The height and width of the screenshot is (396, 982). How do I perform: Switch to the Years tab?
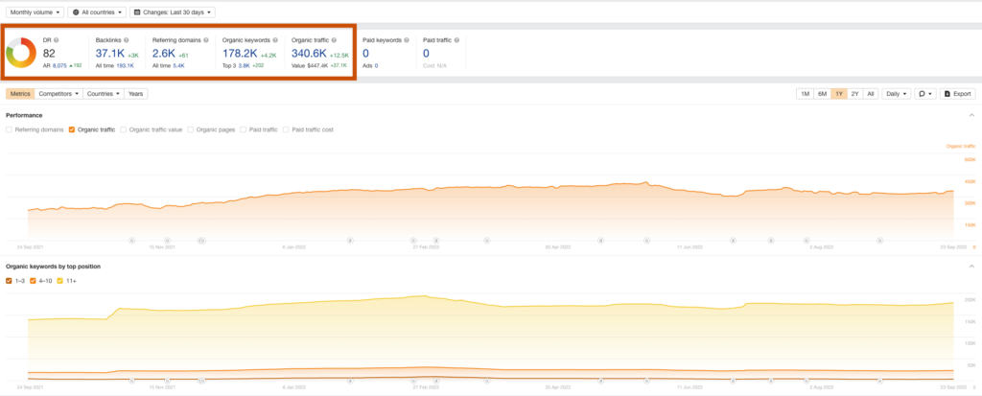[x=136, y=94]
